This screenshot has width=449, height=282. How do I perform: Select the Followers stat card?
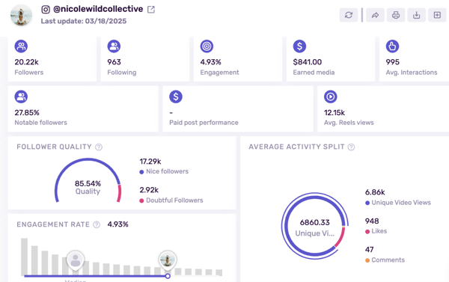pyautogui.click(x=52, y=59)
